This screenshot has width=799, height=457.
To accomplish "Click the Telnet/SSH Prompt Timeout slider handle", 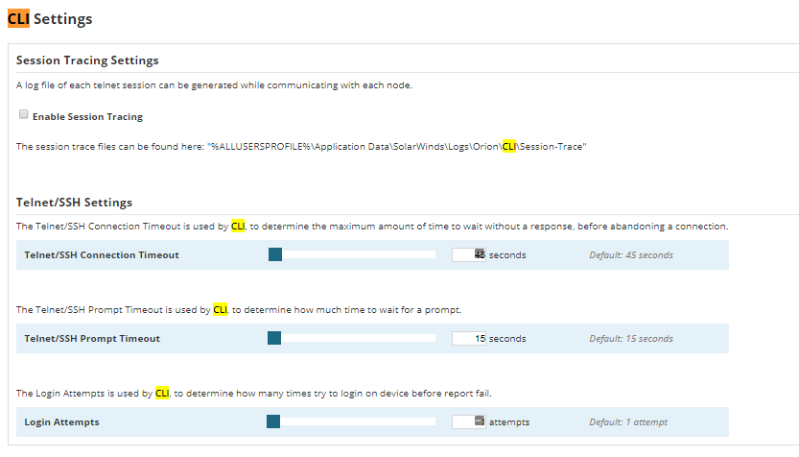I will tap(274, 338).
